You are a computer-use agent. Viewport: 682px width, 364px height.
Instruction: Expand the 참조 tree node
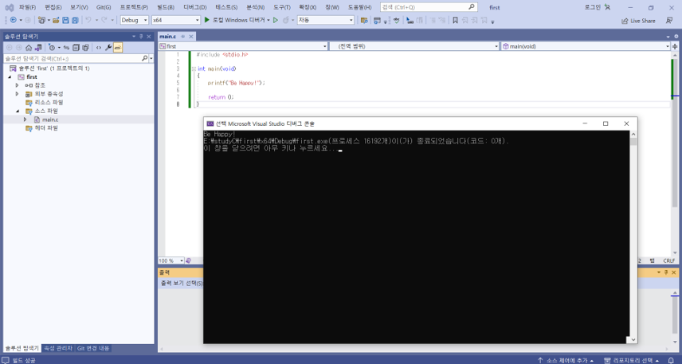pyautogui.click(x=17, y=85)
